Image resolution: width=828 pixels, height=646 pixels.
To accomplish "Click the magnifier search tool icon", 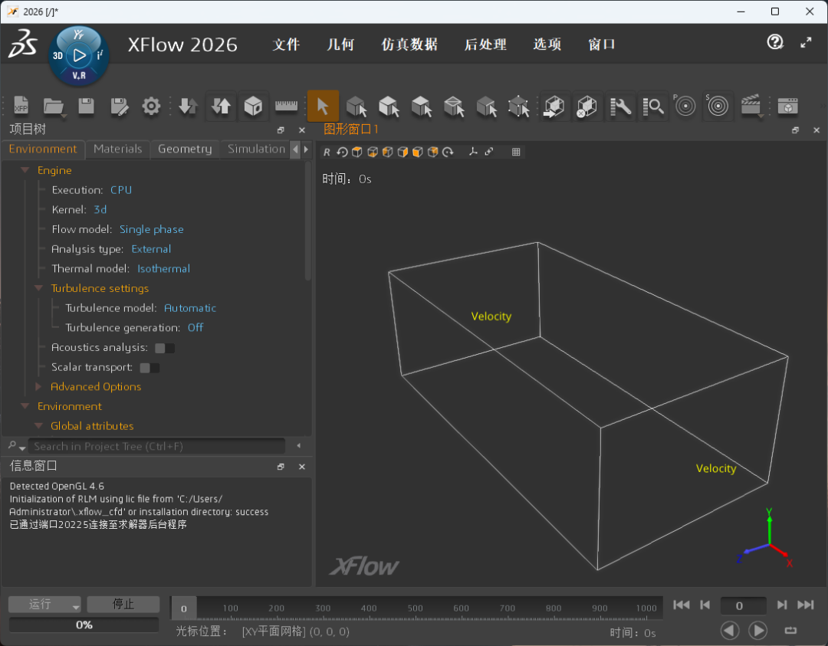I will tap(653, 107).
